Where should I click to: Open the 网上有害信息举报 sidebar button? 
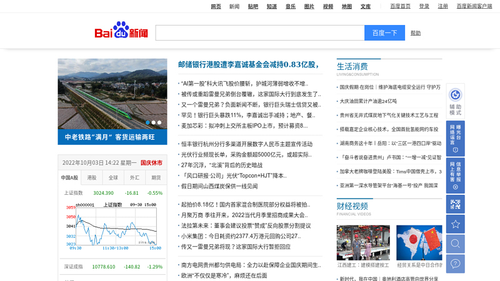tap(456, 175)
